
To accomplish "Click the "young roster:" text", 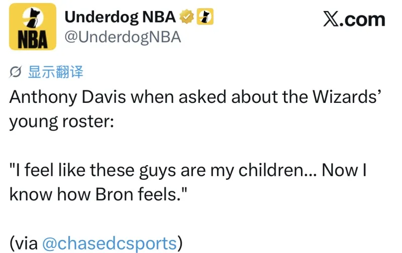I will tap(61, 122).
